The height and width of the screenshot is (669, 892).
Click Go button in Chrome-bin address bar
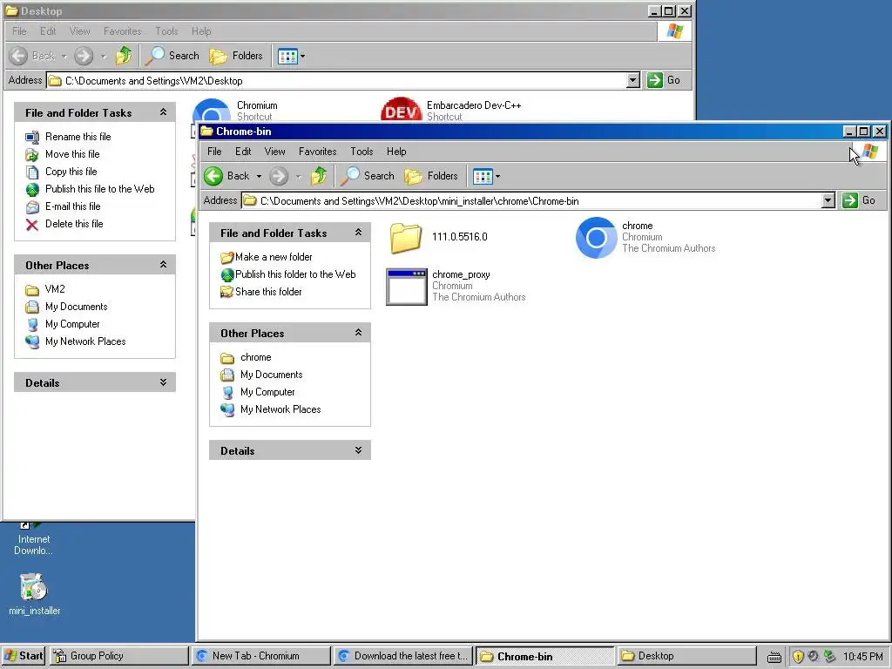[x=859, y=200]
